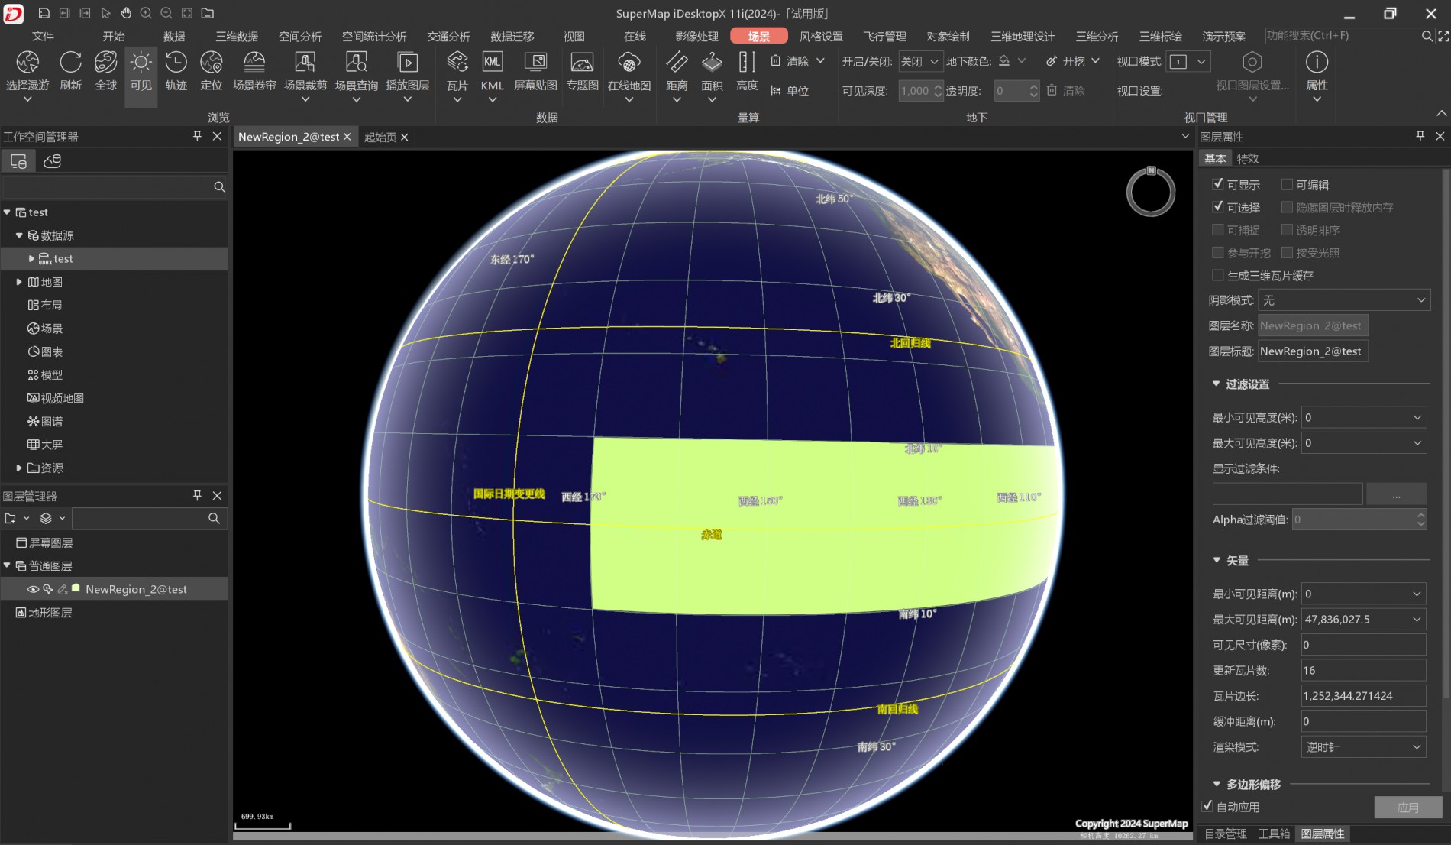Toggle the 隐藏图层时释放内存 checkbox
1451x845 pixels.
point(1287,207)
